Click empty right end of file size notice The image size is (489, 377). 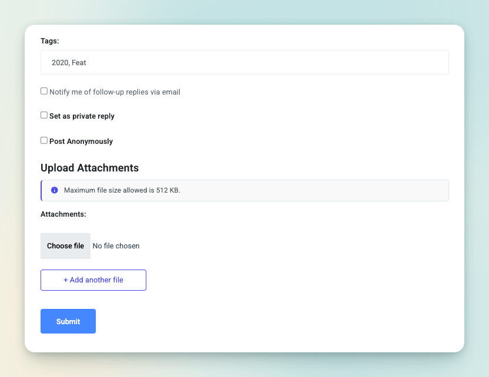click(411, 190)
